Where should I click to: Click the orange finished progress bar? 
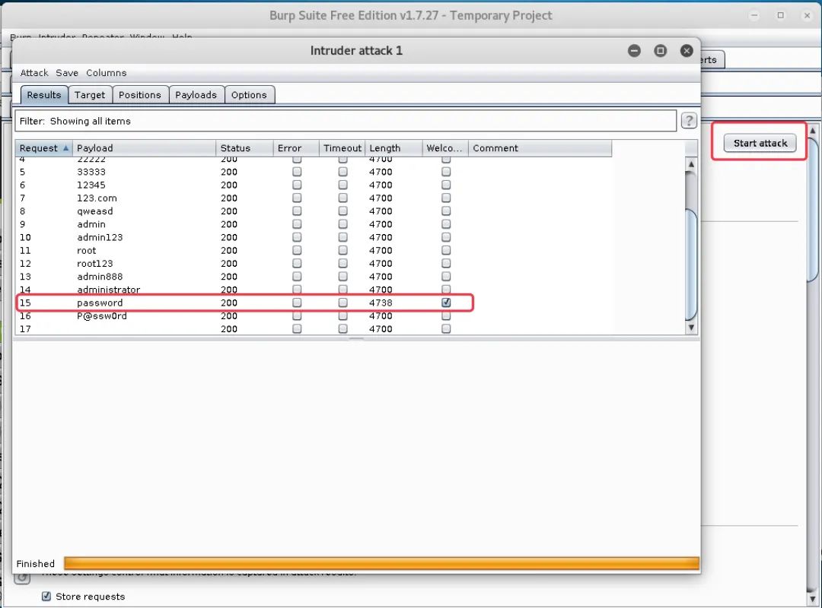(381, 563)
